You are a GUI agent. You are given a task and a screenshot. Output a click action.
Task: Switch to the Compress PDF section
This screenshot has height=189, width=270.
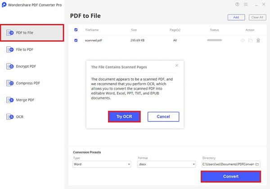[x=32, y=83]
